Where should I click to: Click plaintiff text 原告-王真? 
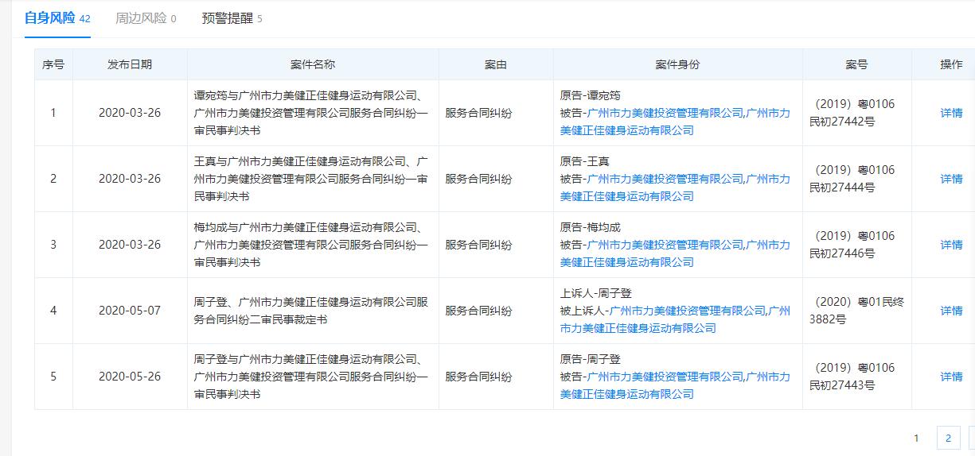click(585, 161)
